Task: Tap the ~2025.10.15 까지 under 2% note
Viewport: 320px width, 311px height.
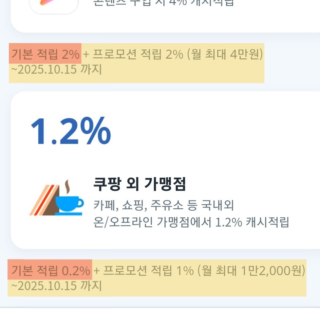Action: 56,69
